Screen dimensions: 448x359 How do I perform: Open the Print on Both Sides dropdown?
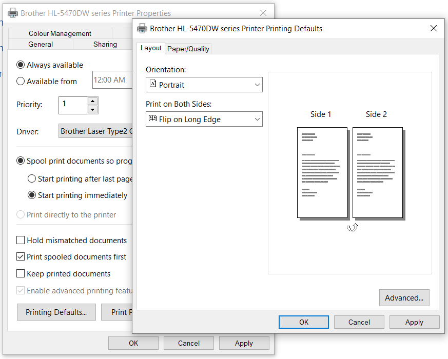pos(204,119)
